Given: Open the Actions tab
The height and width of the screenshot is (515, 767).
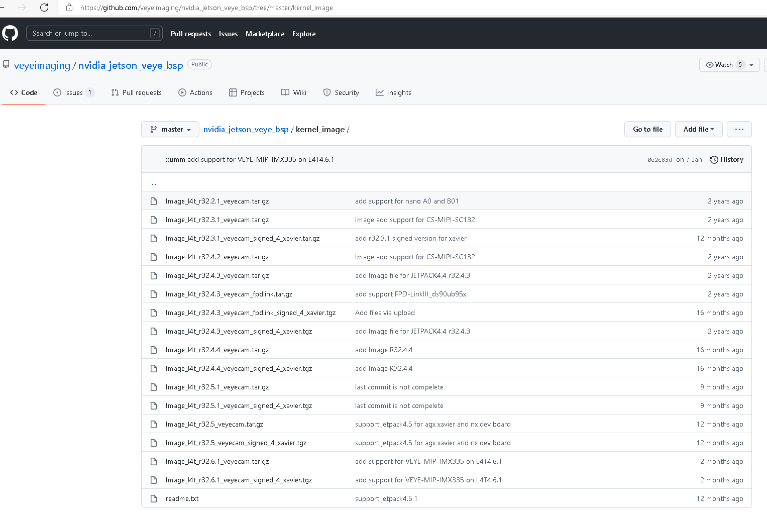Looking at the screenshot, I should 195,92.
